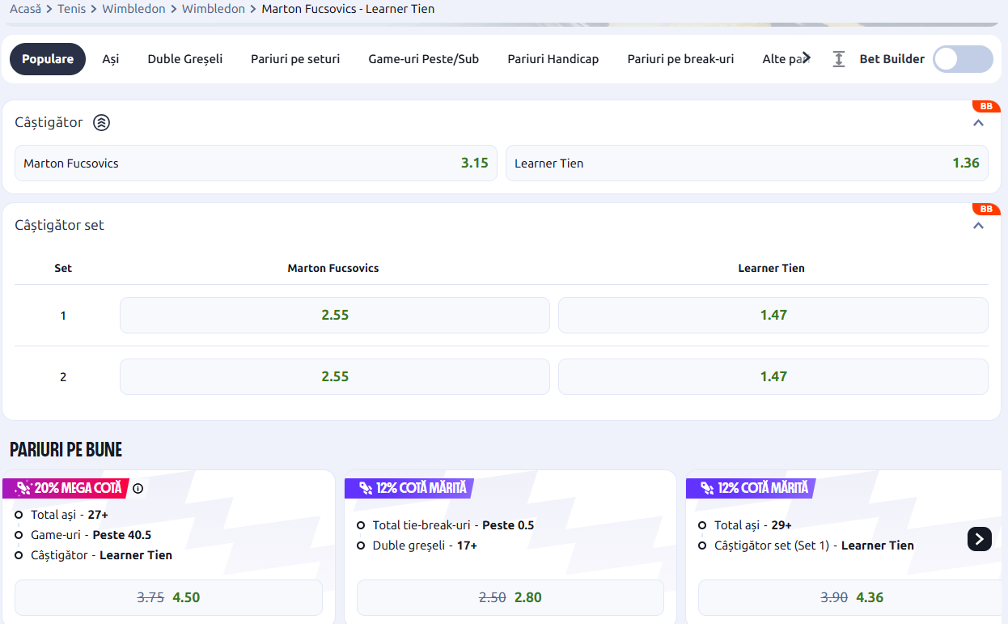Pick Fucsovics set 1 odds 2.55
Image resolution: width=1008 pixels, height=624 pixels.
pyautogui.click(x=335, y=315)
